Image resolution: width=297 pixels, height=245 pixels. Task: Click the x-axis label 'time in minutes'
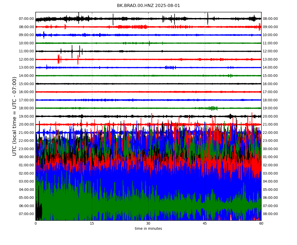148,228
